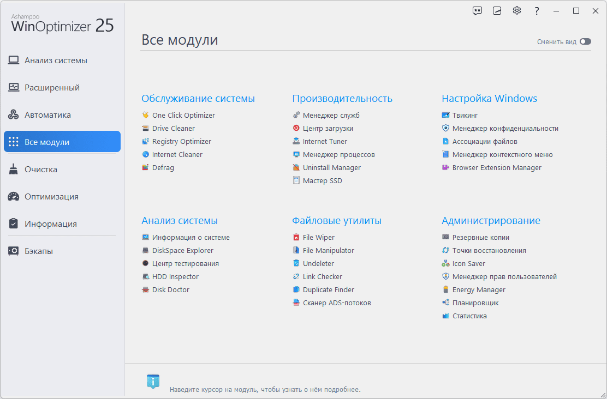Click the Uninstall Manager icon
The image size is (607, 399).
296,168
